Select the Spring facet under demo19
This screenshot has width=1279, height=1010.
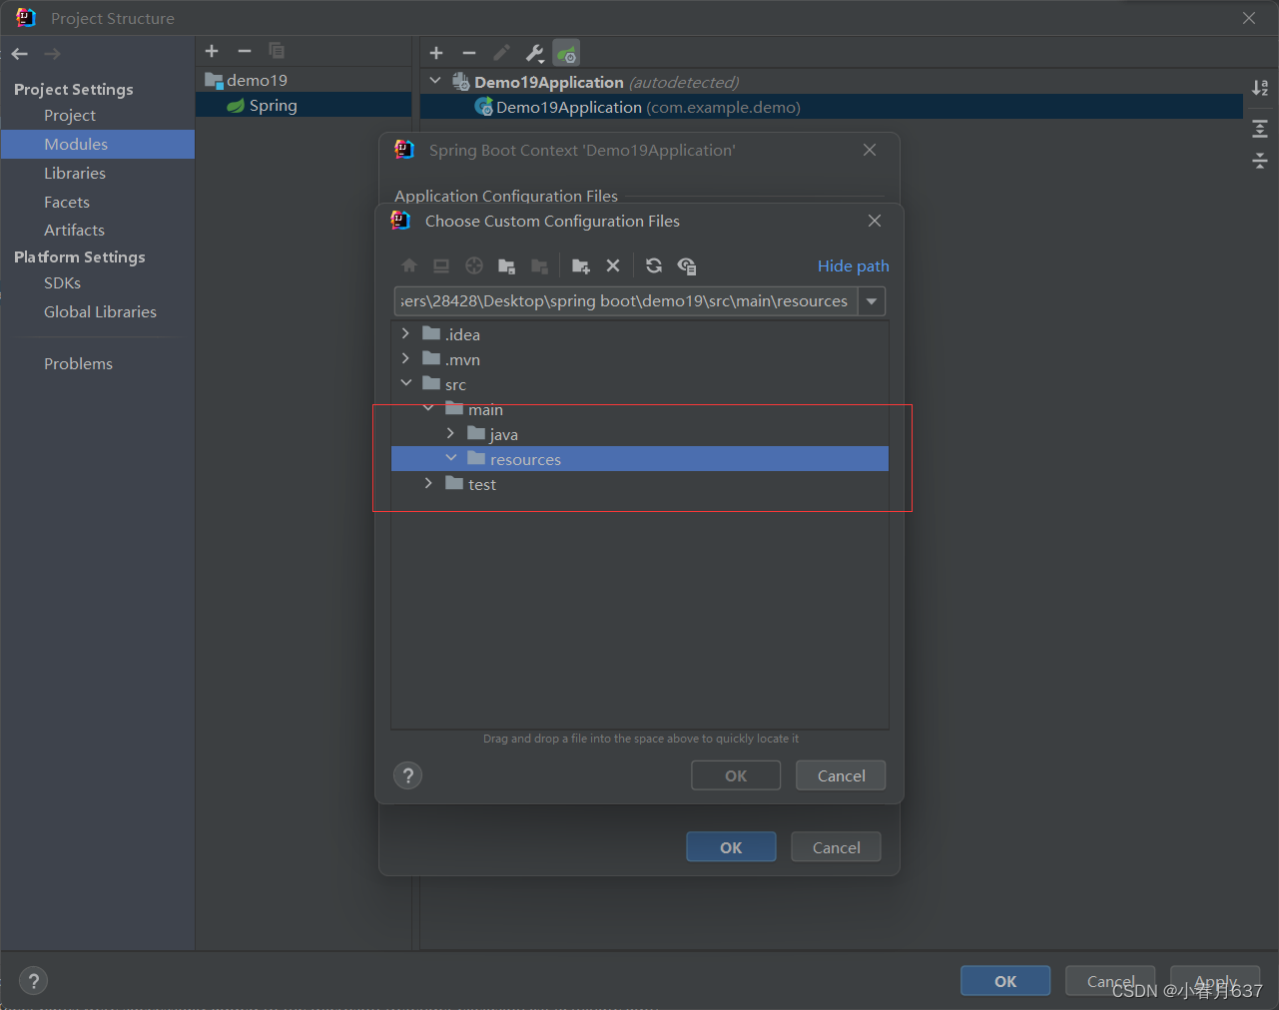pyautogui.click(x=304, y=105)
